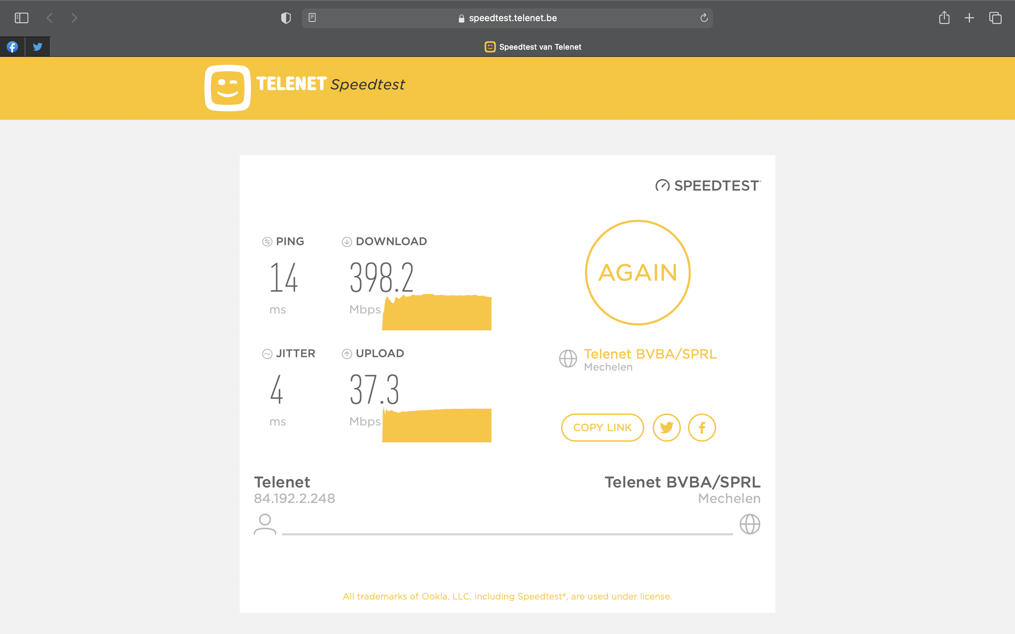Screen dimensions: 1015x634
Task: Go back using the back arrow
Action: point(49,18)
